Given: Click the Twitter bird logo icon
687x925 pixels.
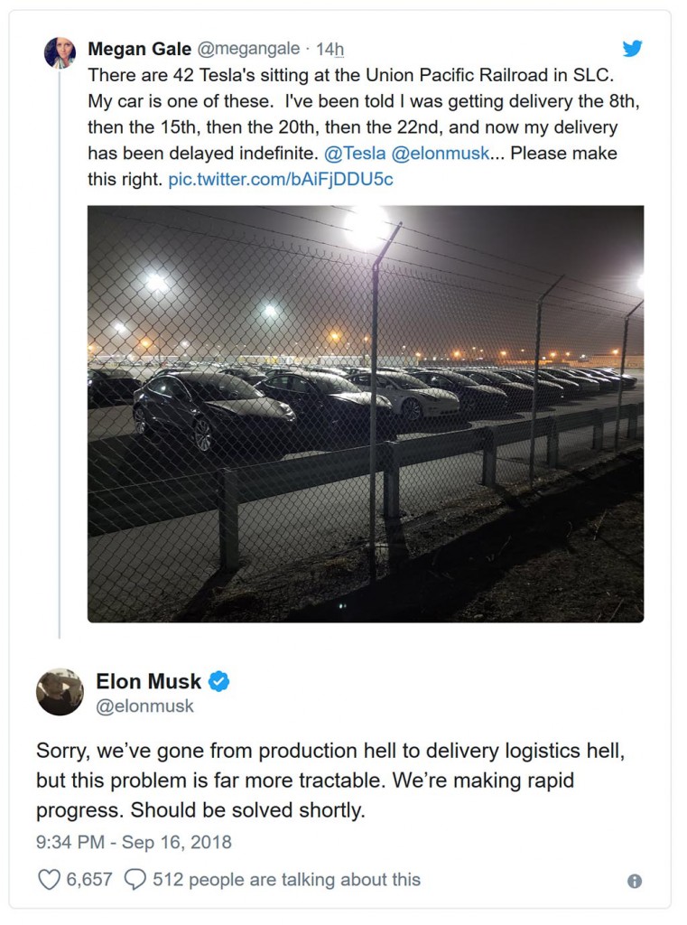Looking at the screenshot, I should (x=632, y=48).
